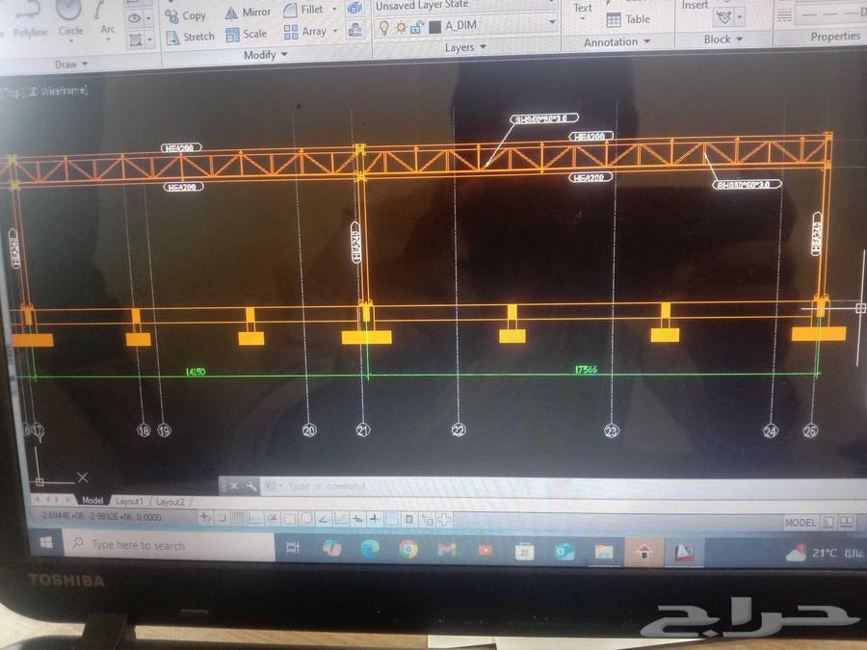Insert a Table from Annotation panel
The width and height of the screenshot is (867, 650).
628,19
